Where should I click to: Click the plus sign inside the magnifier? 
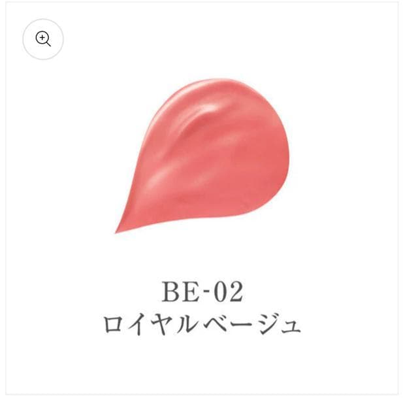click(42, 38)
